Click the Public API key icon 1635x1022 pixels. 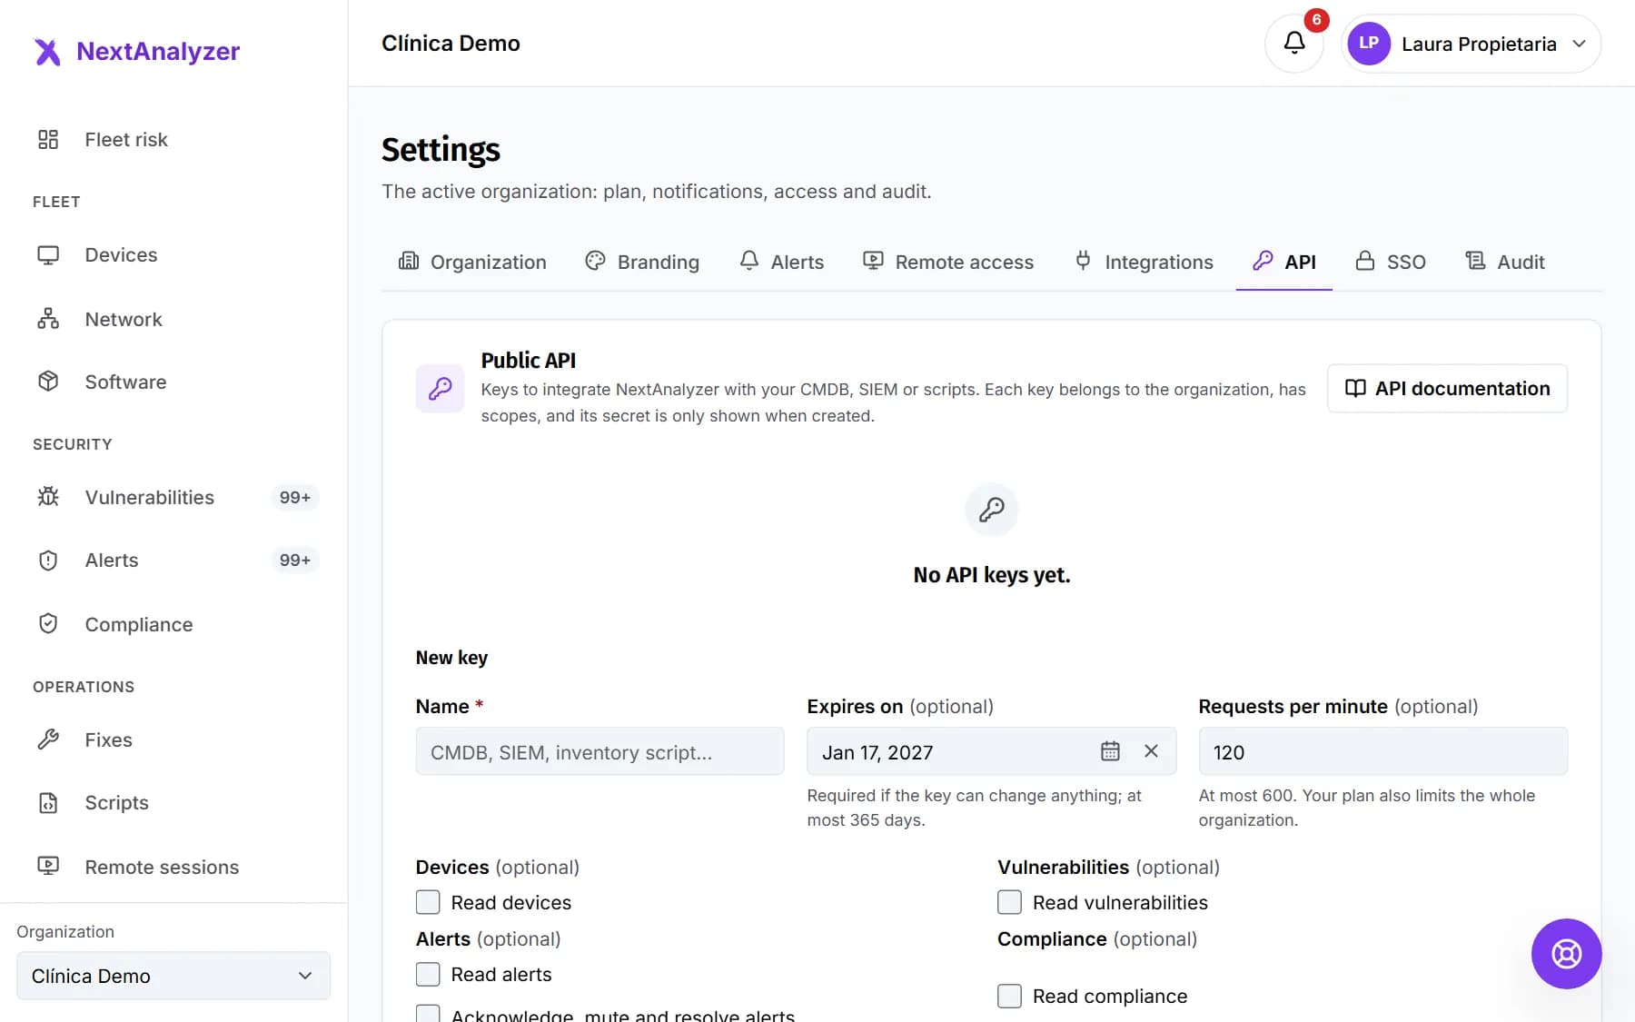[440, 389]
